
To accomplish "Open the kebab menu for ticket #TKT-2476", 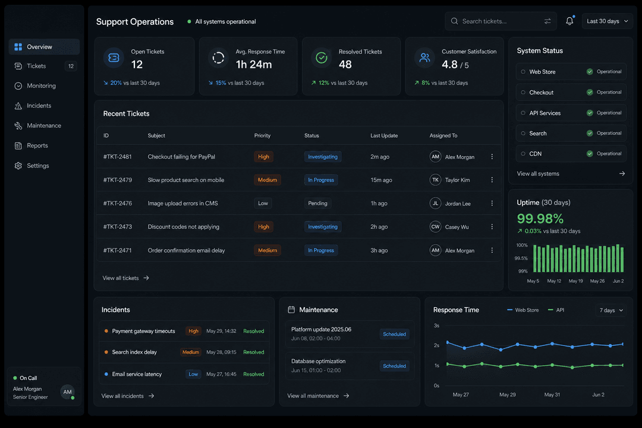I will point(492,203).
